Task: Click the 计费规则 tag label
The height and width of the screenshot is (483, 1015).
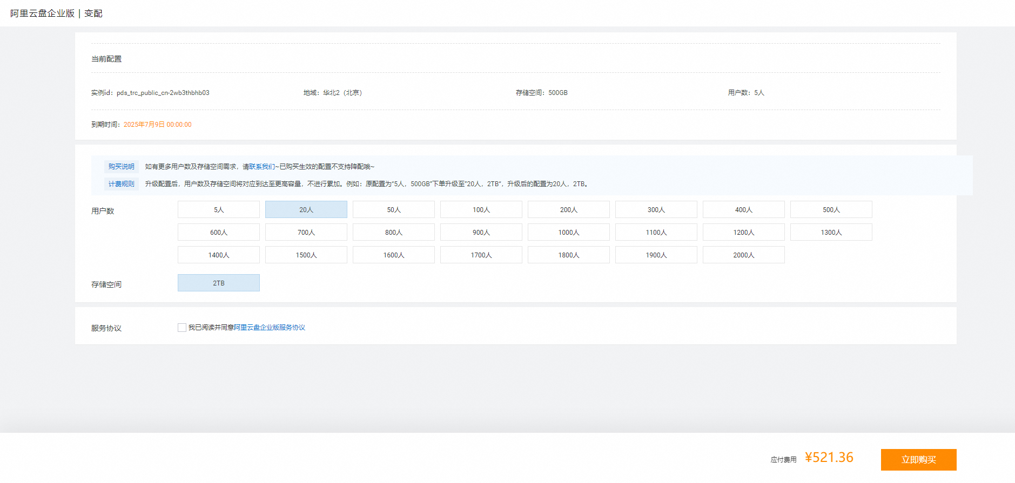Action: click(122, 184)
